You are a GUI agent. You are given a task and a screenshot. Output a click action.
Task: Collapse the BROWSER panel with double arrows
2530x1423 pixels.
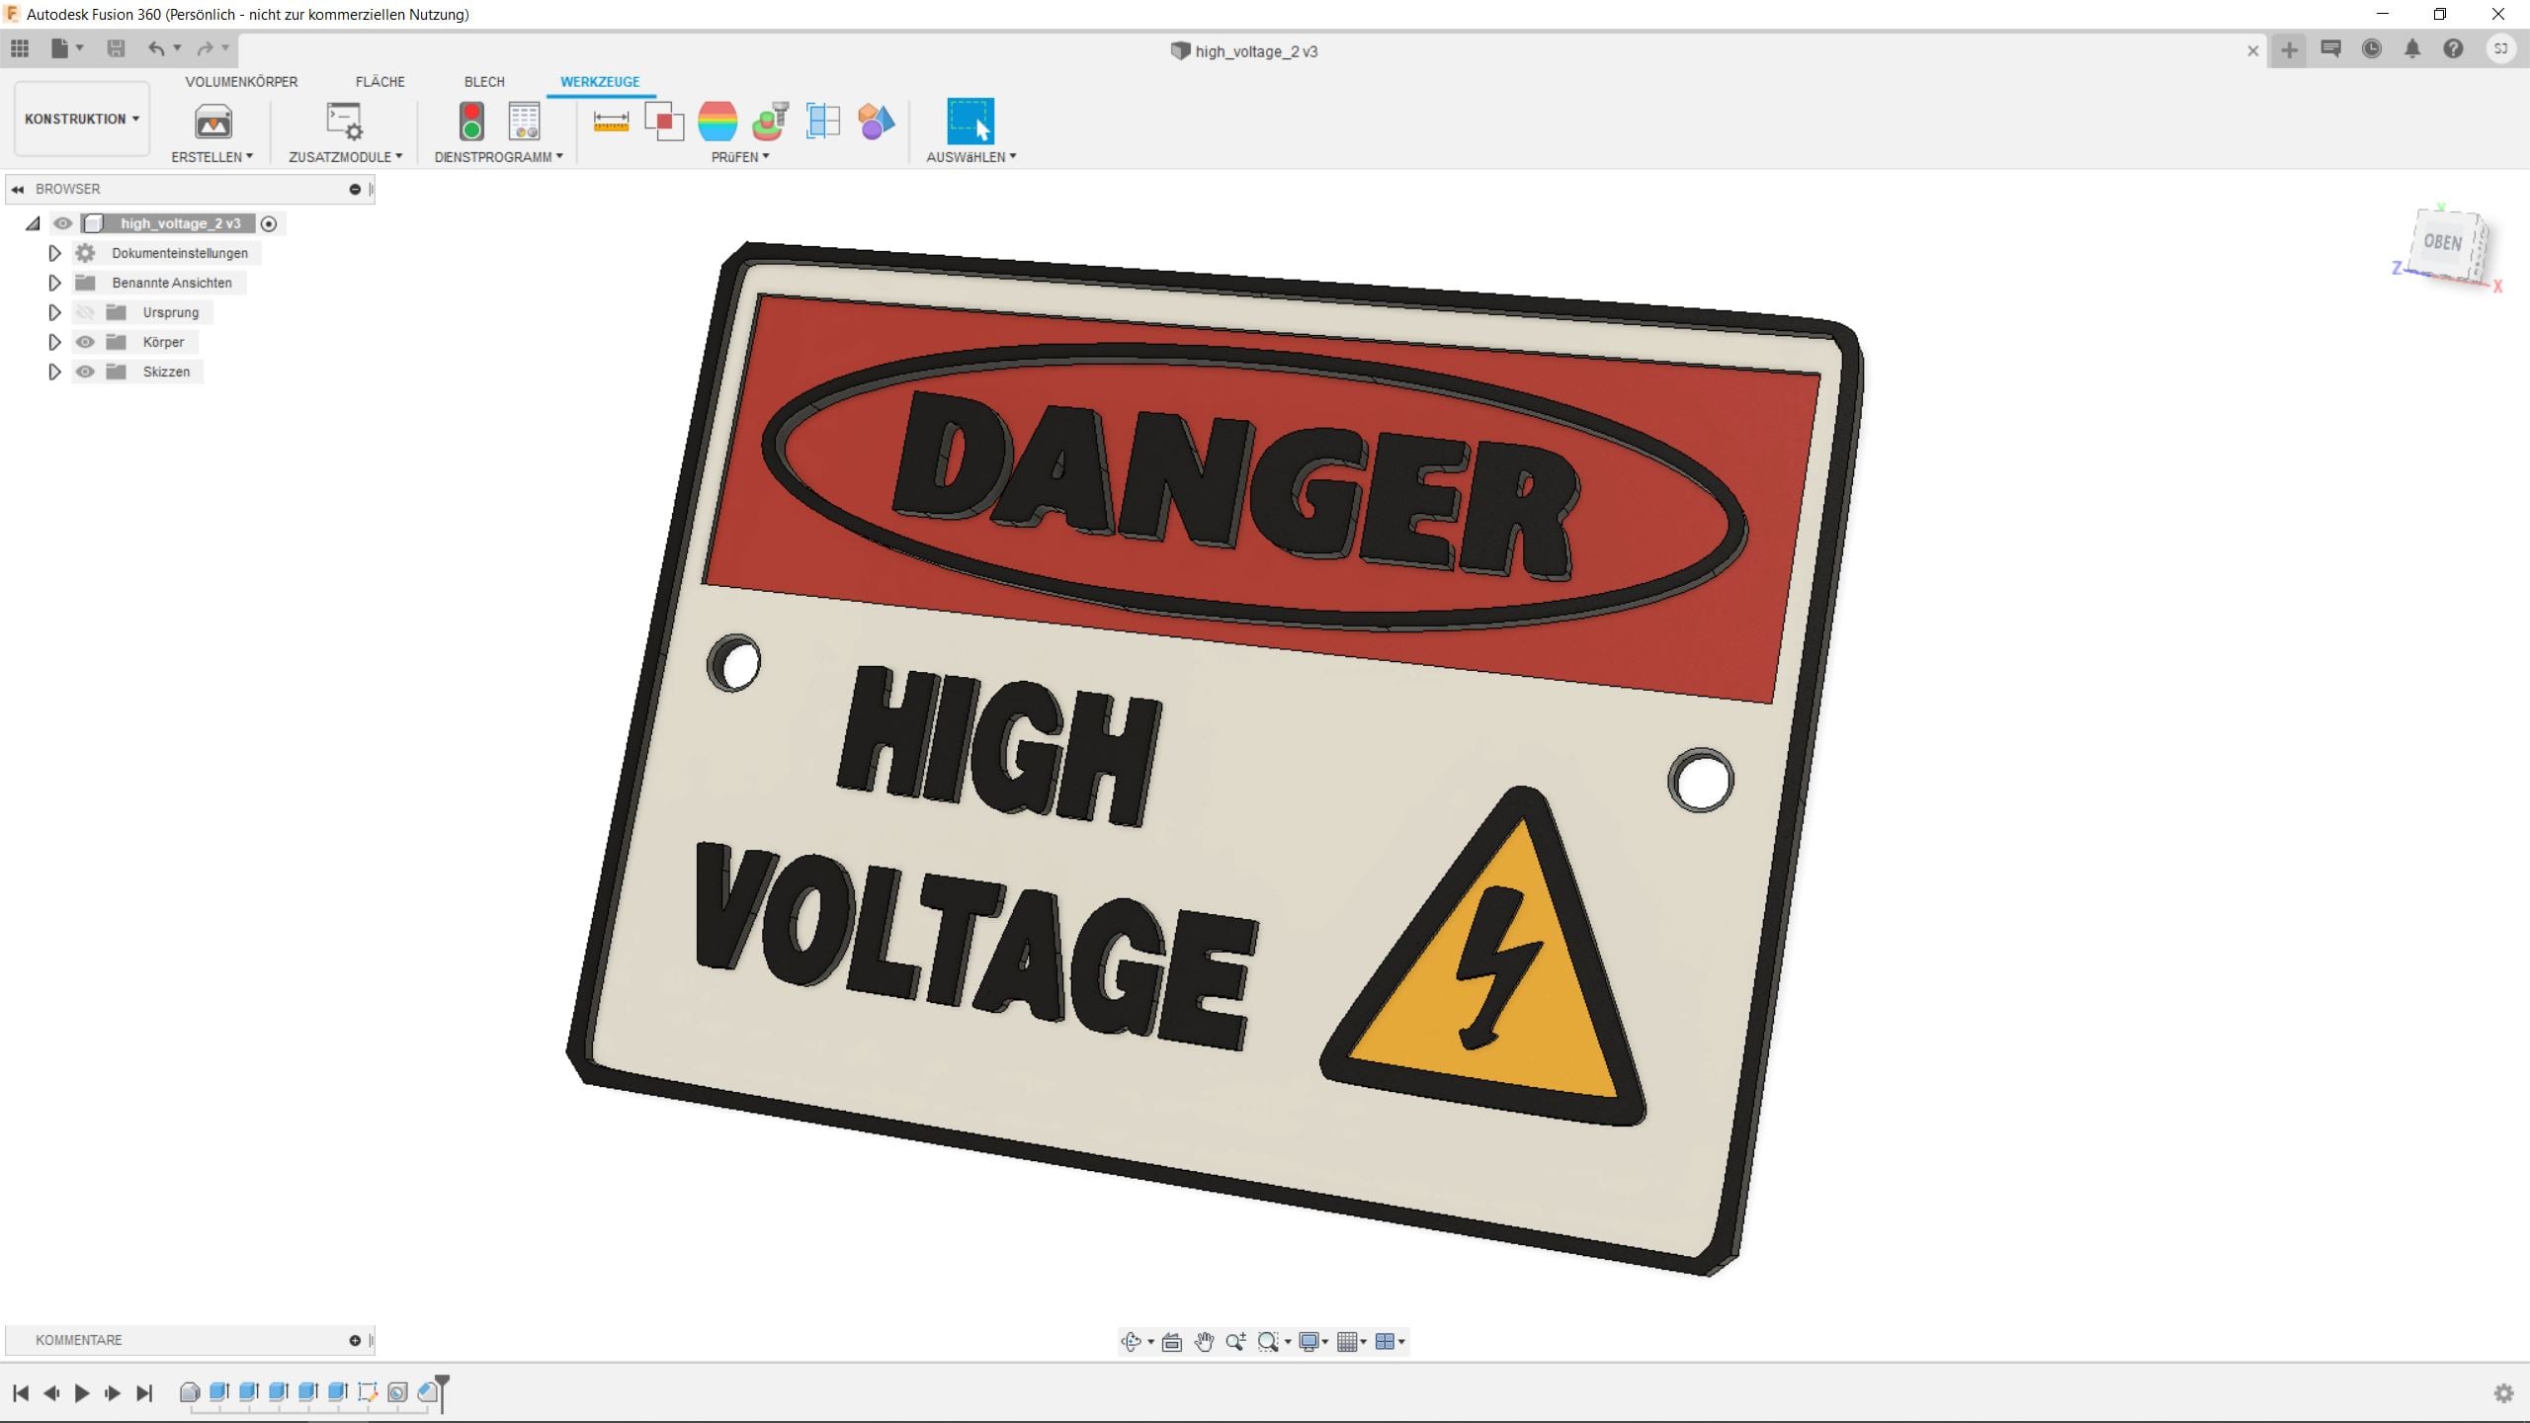point(18,189)
